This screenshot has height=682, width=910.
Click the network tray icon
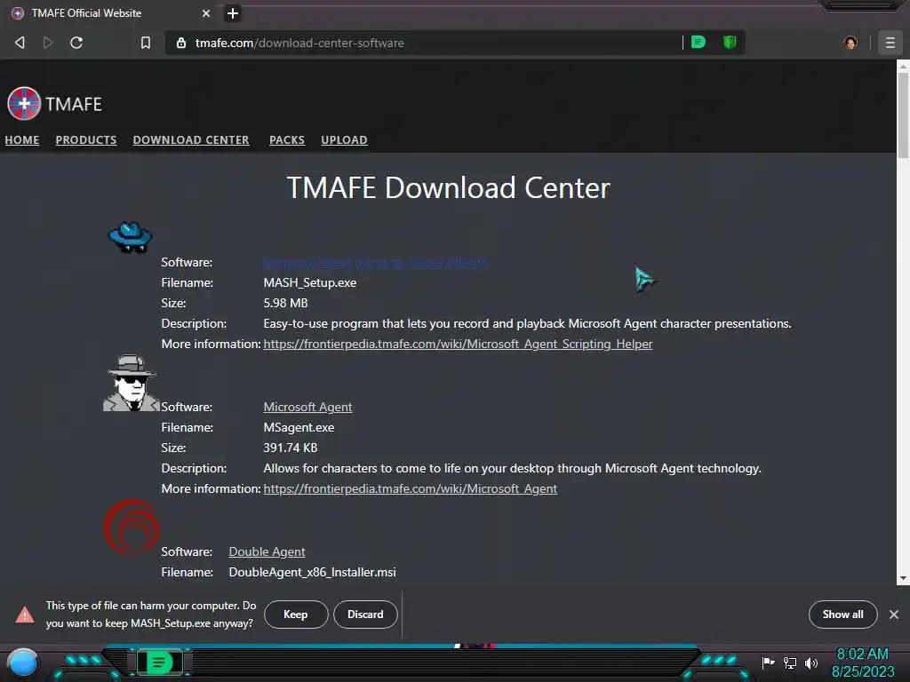click(x=790, y=662)
